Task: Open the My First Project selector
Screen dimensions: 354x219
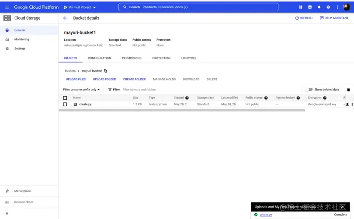Action: pyautogui.click(x=80, y=7)
